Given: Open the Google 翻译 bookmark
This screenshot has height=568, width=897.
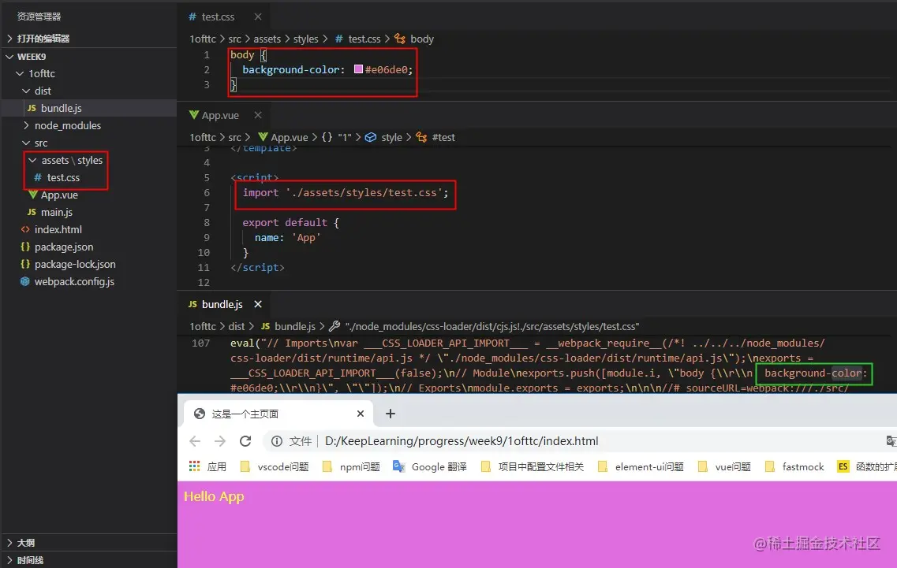Looking at the screenshot, I should click(x=430, y=467).
